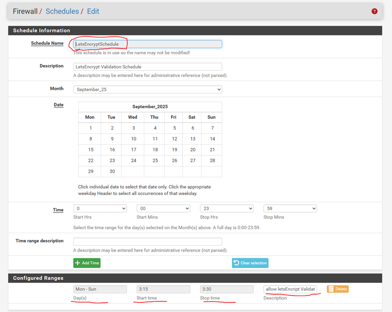Click the Sun weekday column header
Screen dimensions: 392x312
[x=211, y=117]
